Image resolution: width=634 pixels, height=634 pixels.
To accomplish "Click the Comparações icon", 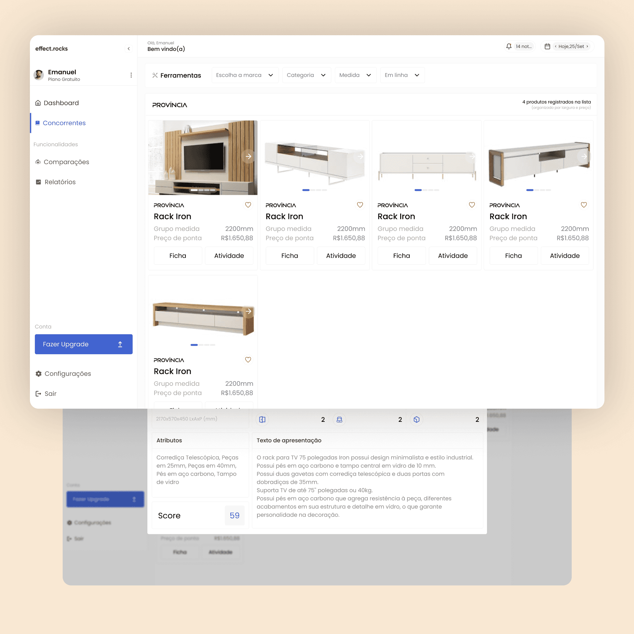I will pyautogui.click(x=38, y=162).
